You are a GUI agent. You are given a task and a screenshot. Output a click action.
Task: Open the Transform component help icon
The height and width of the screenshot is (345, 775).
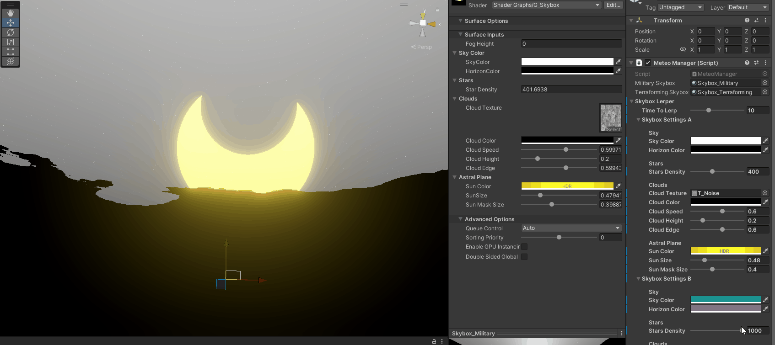pos(747,20)
